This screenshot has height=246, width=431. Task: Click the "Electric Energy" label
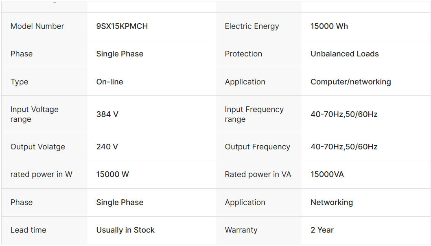(x=252, y=26)
